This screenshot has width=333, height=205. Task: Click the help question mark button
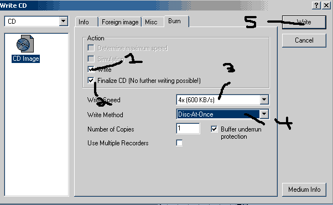click(x=316, y=6)
